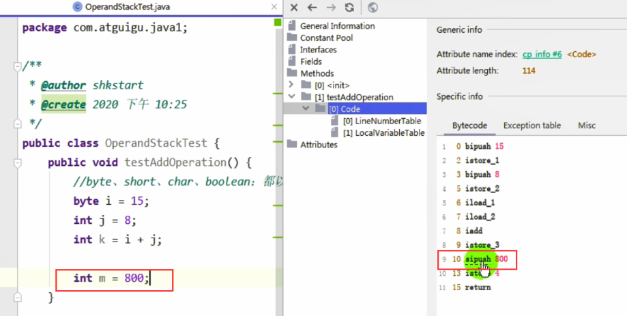The height and width of the screenshot is (316, 627).
Task: Switch to the Bytecode tab
Action: 469,126
